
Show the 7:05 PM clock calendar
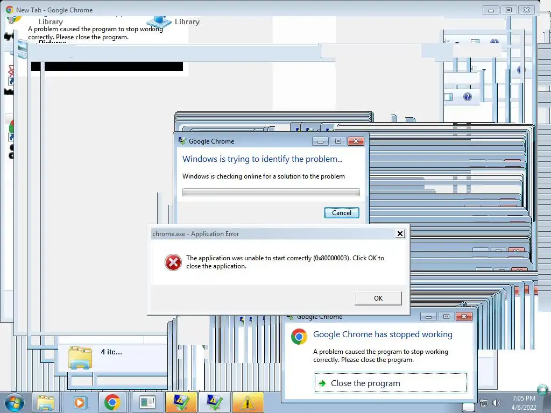point(524,403)
